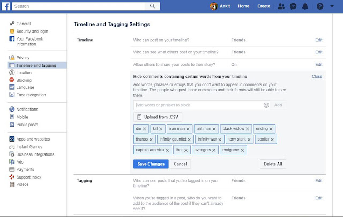The width and height of the screenshot is (343, 217).
Task: Open Your Facebook information
Action: coord(29,42)
